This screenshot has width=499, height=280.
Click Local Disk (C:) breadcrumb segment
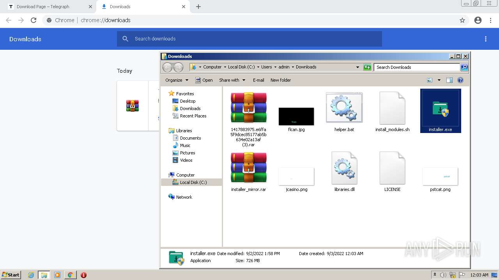pos(241,67)
